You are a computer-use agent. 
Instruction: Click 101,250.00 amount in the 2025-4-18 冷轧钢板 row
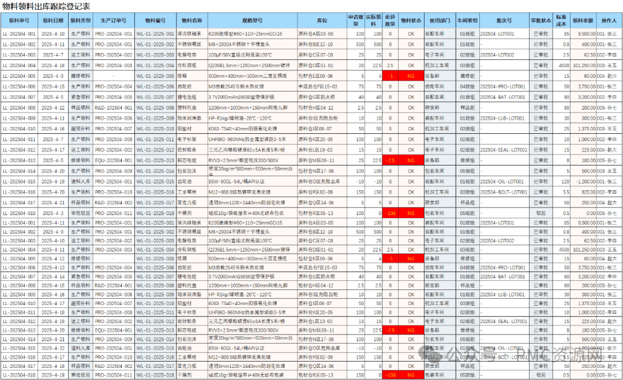click(584, 66)
